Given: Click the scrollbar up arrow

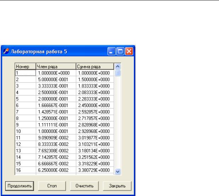Looking at the screenshot, I should pos(118,66).
